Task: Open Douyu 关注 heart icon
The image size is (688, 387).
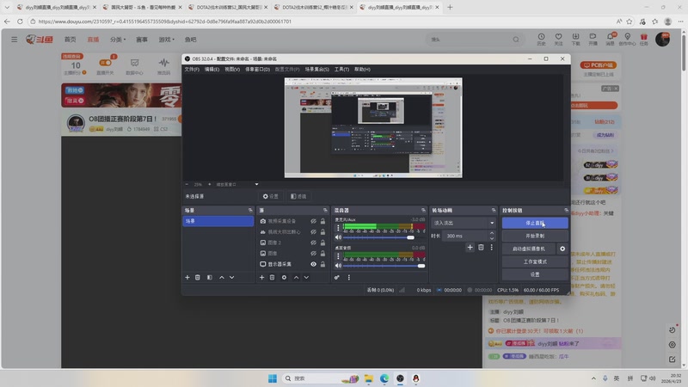Action: (558, 39)
